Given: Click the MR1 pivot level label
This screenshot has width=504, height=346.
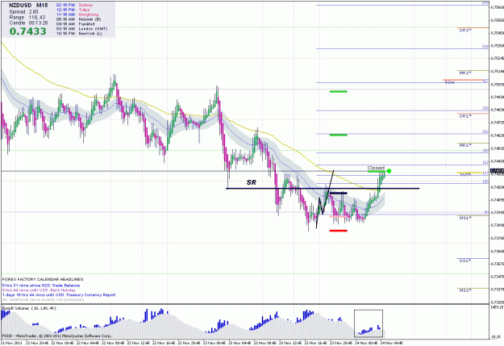Looking at the screenshot, I should (x=465, y=145).
